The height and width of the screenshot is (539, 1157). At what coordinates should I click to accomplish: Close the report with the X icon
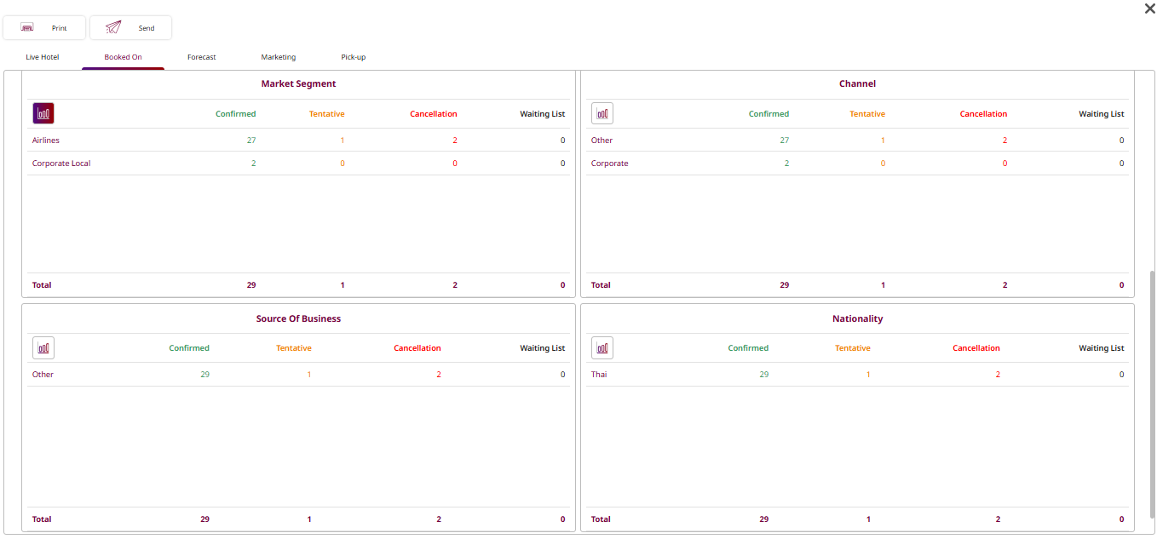(x=1149, y=9)
